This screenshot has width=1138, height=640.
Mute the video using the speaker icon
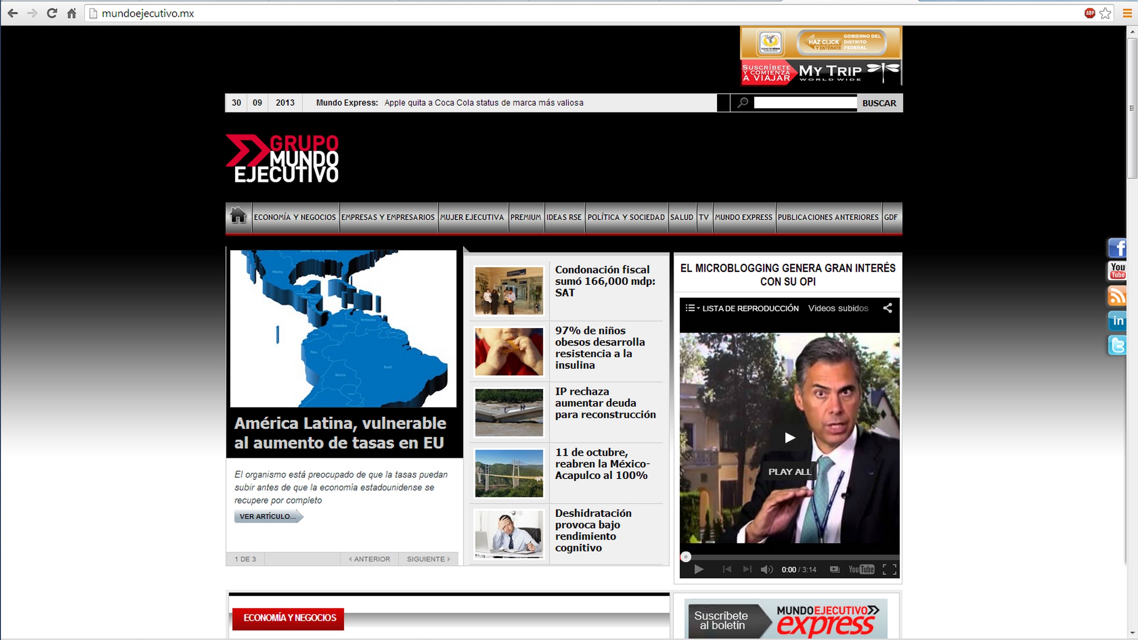click(x=767, y=569)
